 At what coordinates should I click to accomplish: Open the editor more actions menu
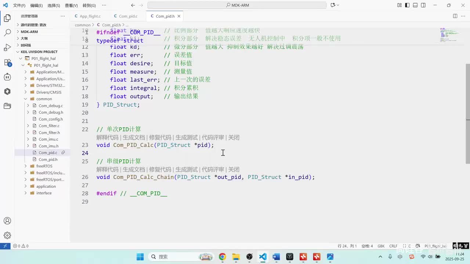click(x=463, y=16)
